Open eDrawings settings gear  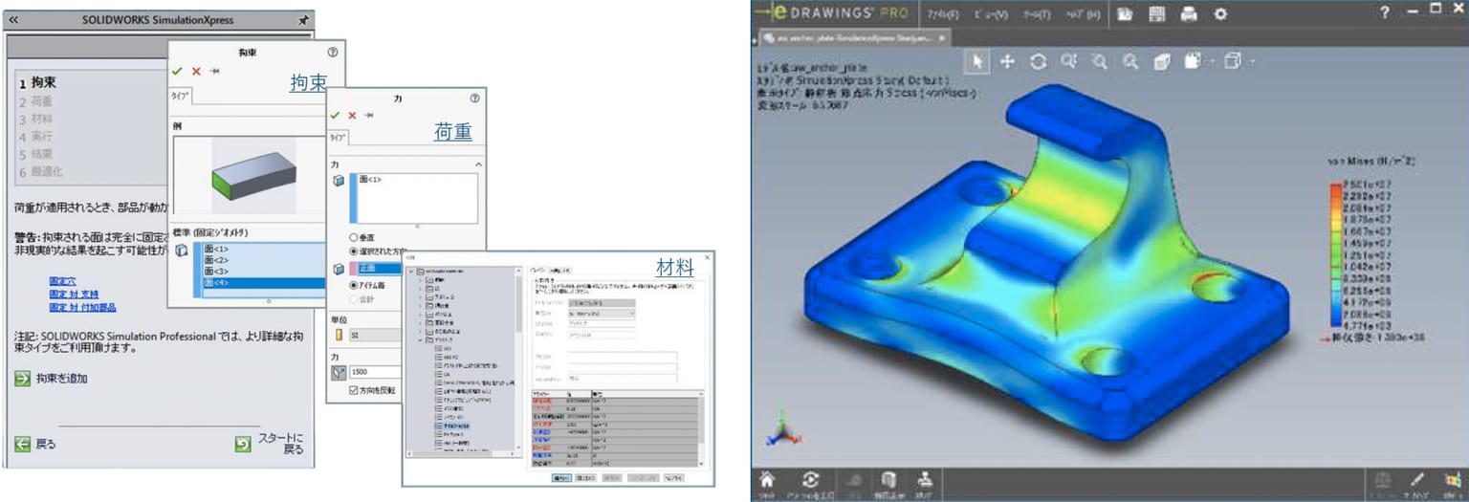tap(1220, 13)
